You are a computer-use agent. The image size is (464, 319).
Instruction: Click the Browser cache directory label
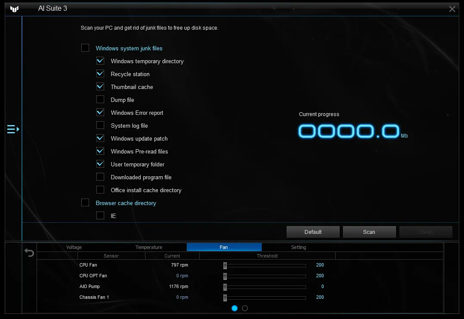[126, 203]
